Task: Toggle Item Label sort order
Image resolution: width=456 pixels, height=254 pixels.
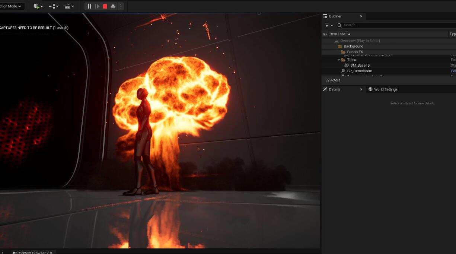Action: [338, 34]
